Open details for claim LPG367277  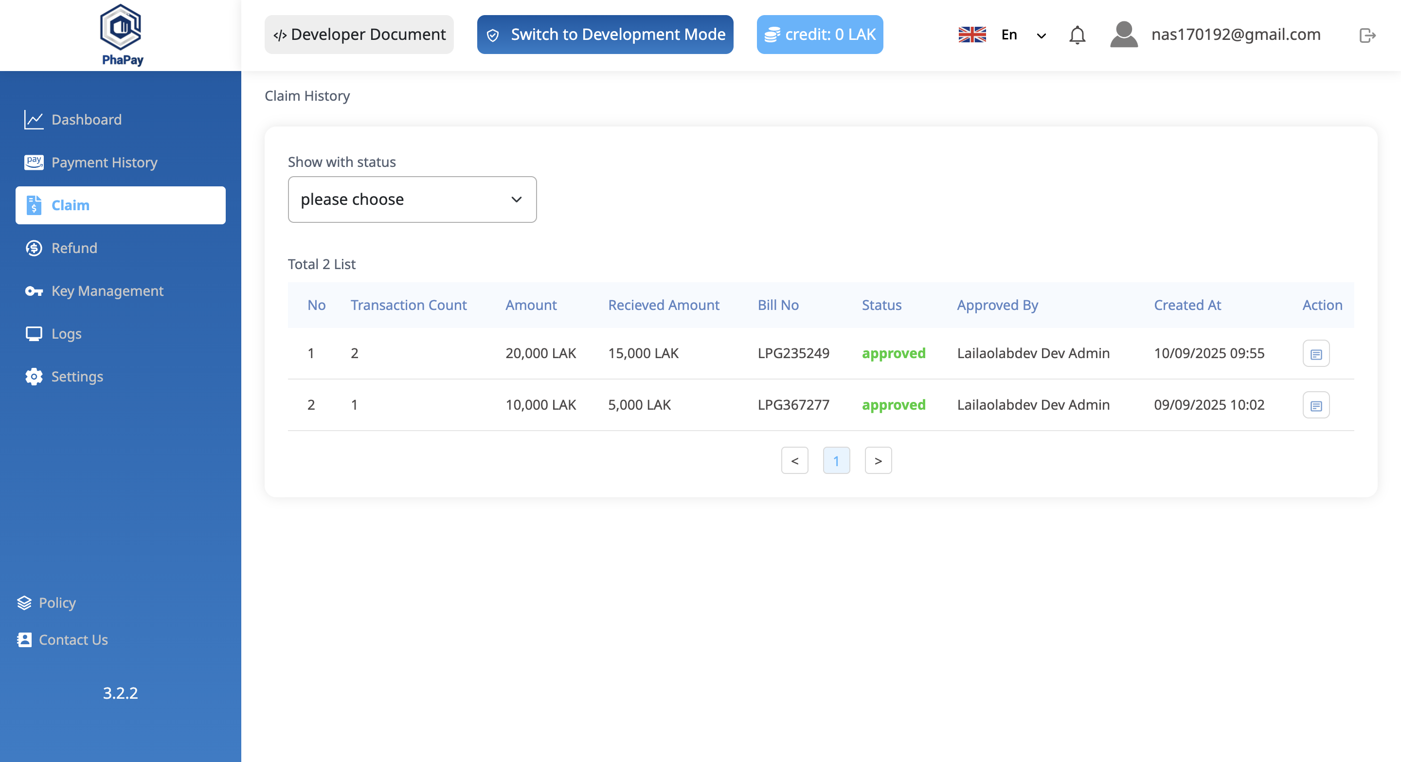point(1315,405)
